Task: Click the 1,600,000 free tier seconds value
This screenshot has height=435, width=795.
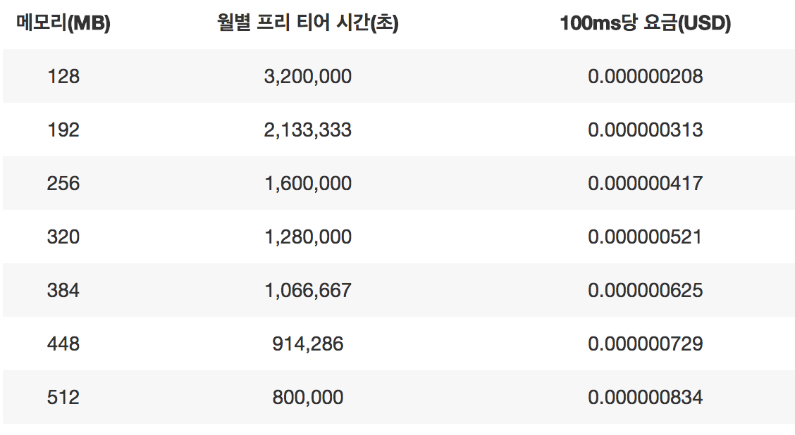Action: point(308,183)
